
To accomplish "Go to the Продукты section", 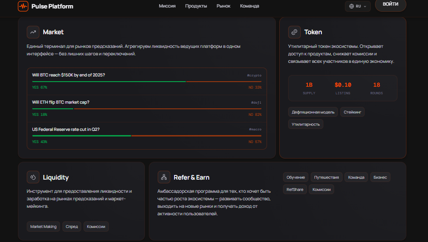I will tap(196, 6).
